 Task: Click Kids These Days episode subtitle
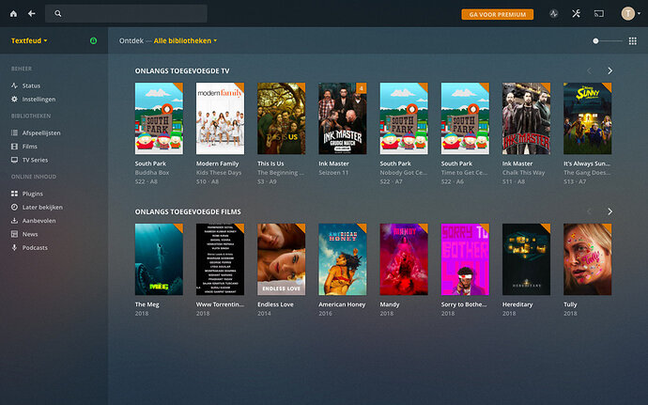[x=219, y=173]
